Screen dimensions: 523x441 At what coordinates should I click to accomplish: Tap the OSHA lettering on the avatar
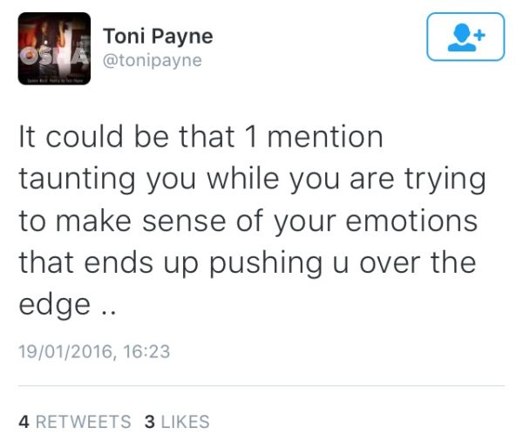pyautogui.click(x=53, y=56)
